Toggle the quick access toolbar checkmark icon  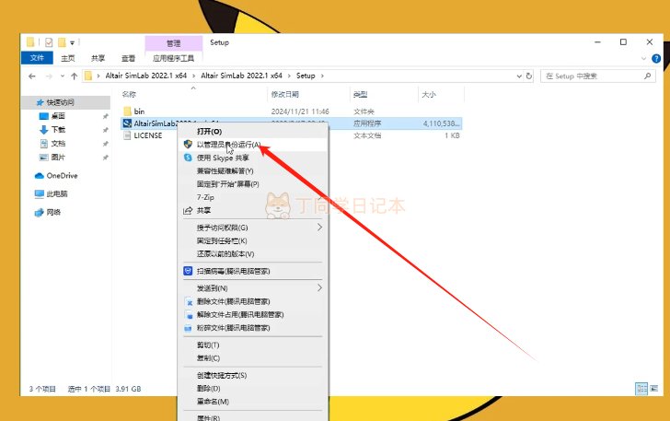48,42
